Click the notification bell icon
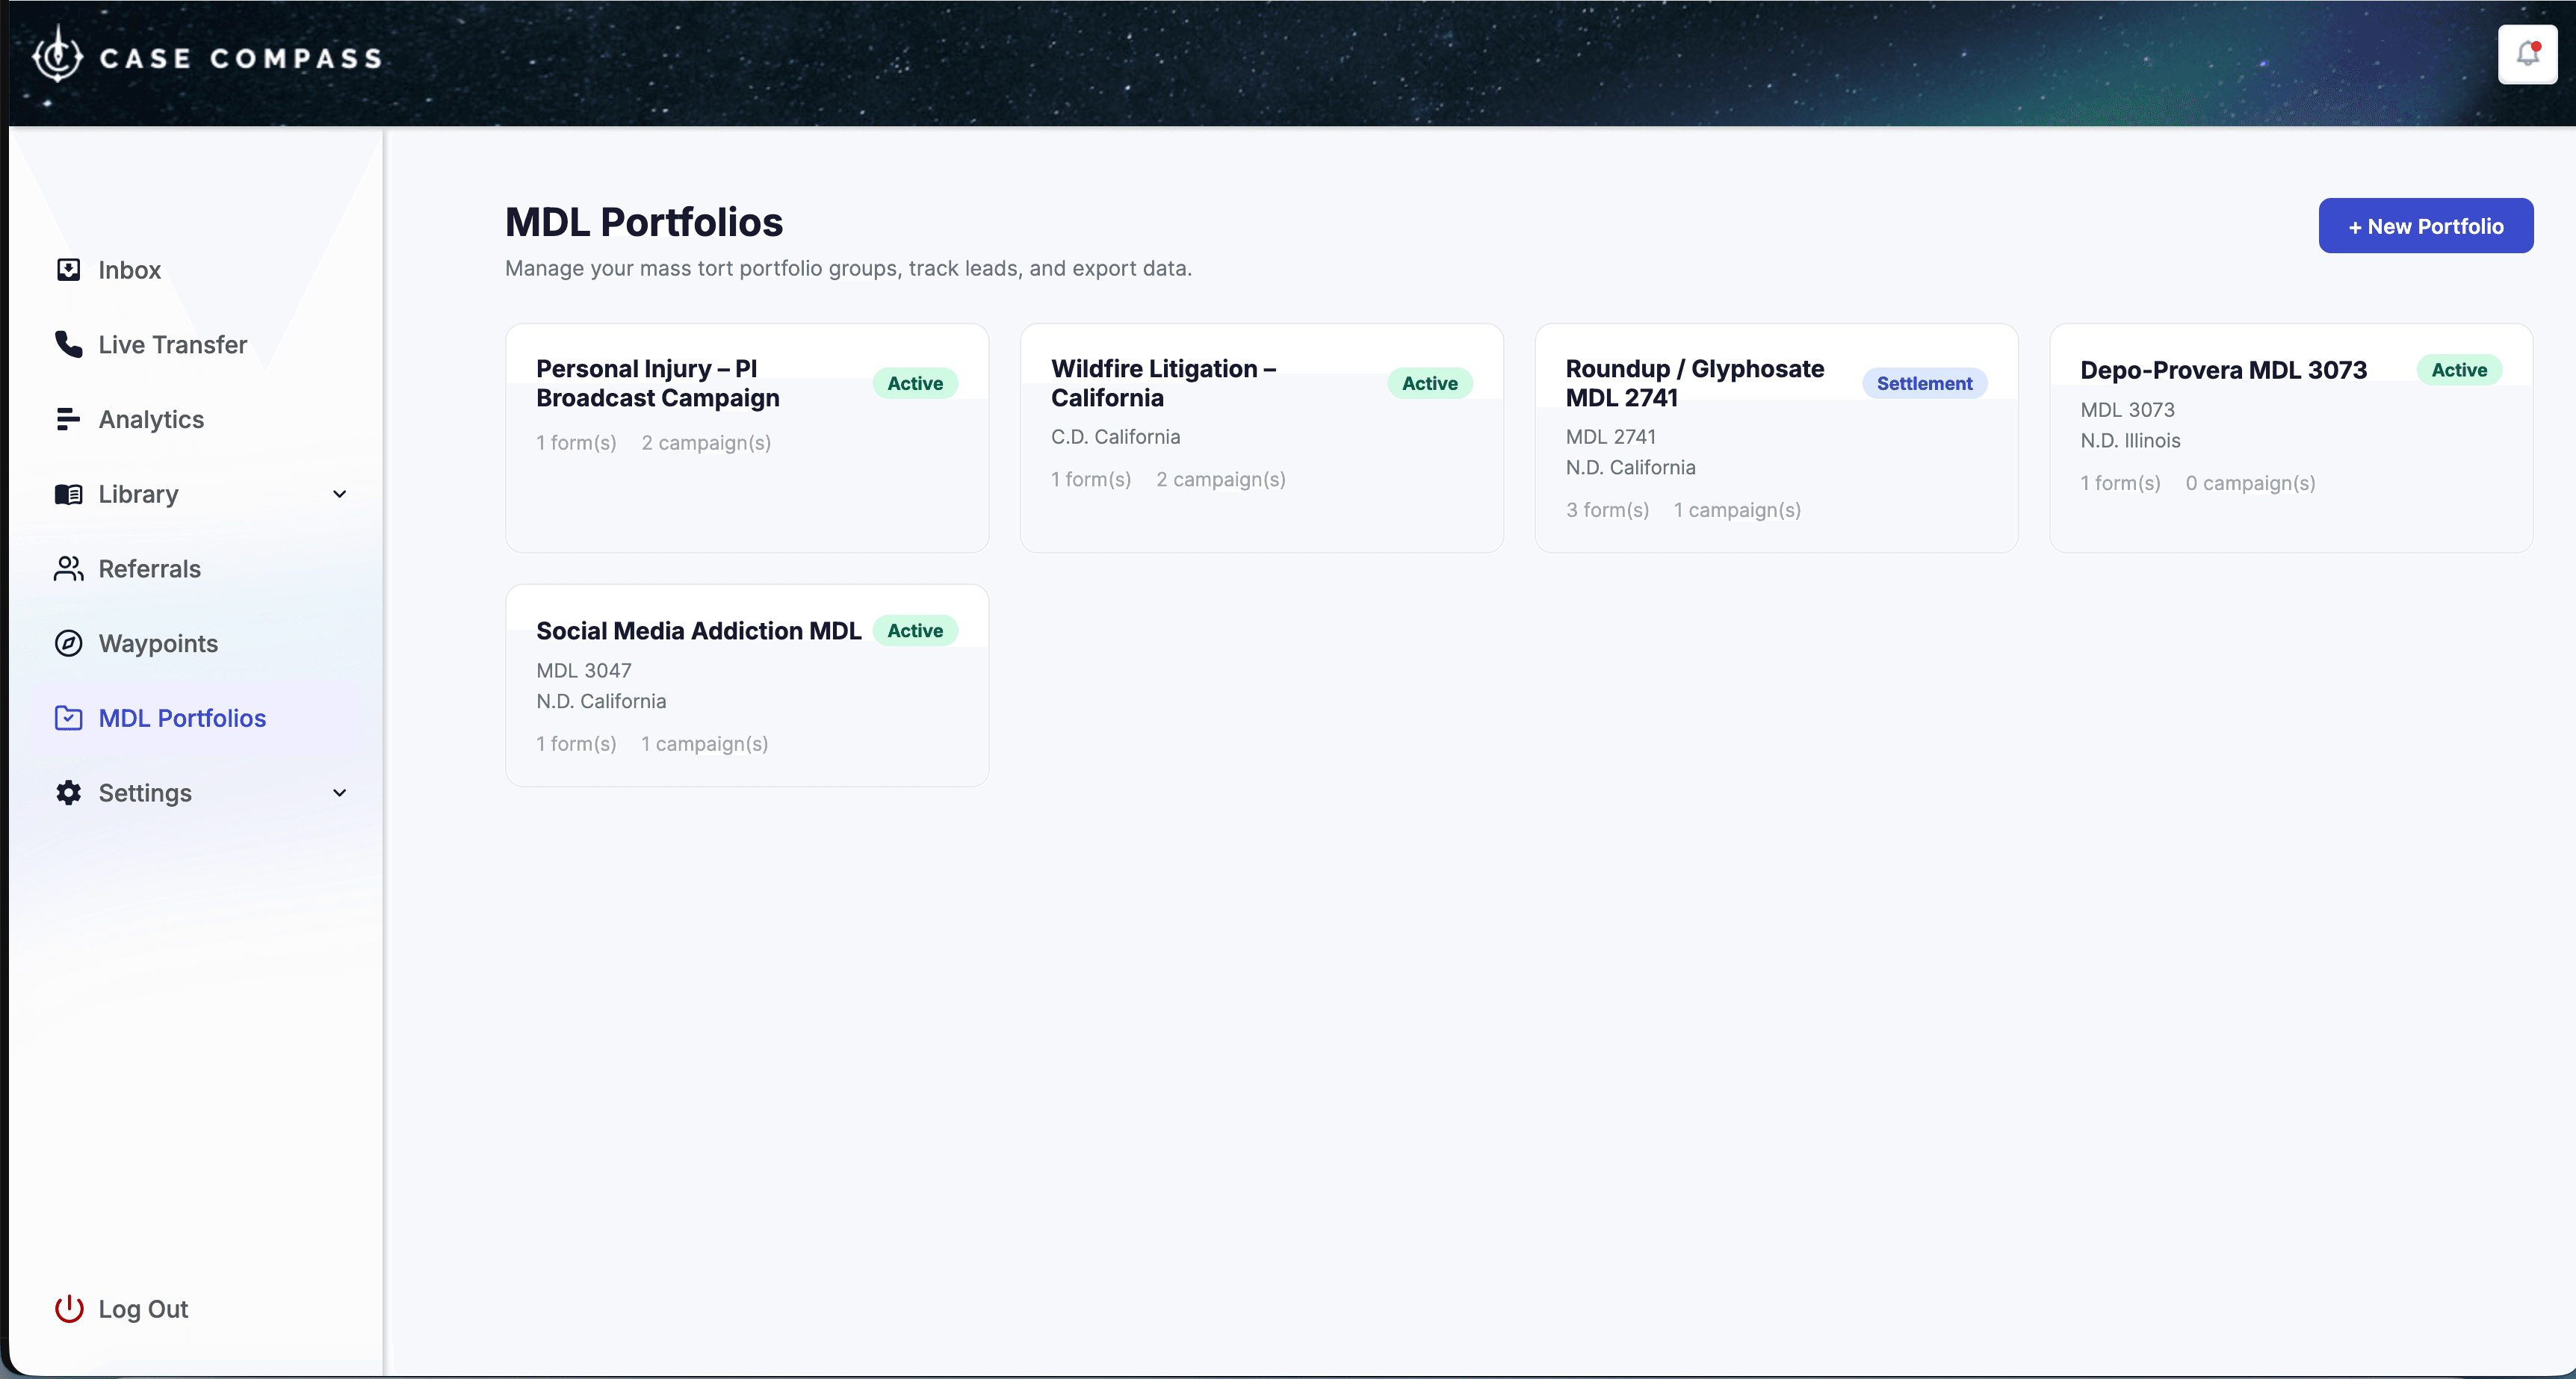Screen dimensions: 2576x1379 click(2528, 54)
